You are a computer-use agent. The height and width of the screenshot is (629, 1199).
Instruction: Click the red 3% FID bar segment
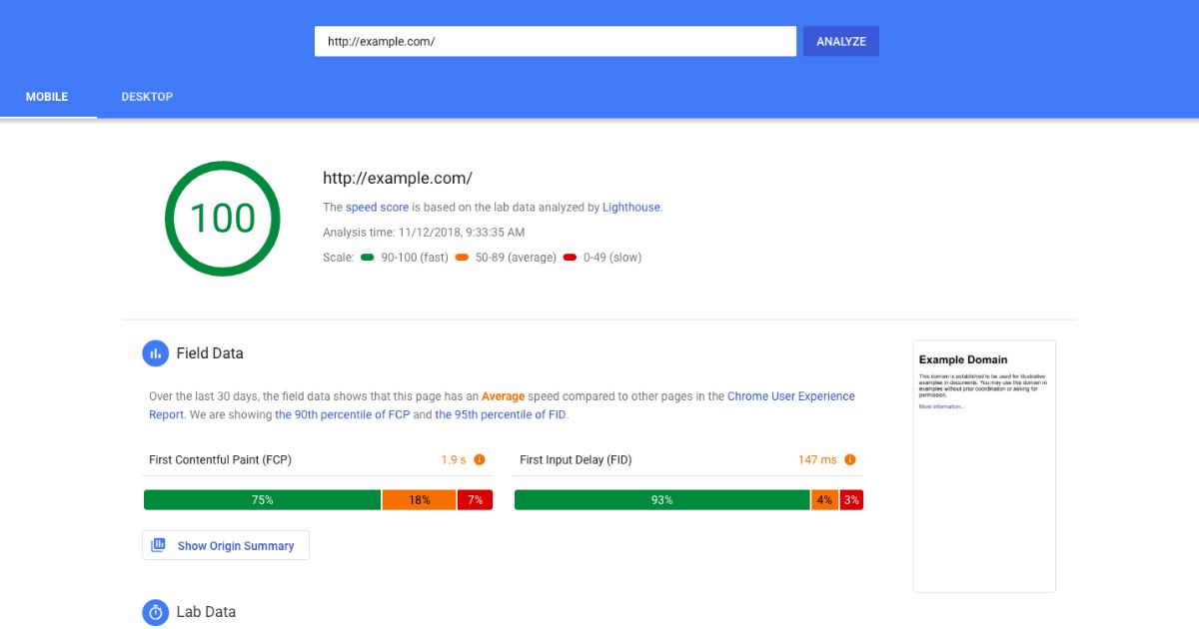pos(851,500)
